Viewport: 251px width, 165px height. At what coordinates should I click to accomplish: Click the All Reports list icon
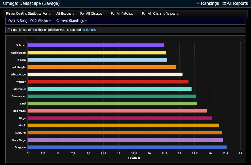224,3
